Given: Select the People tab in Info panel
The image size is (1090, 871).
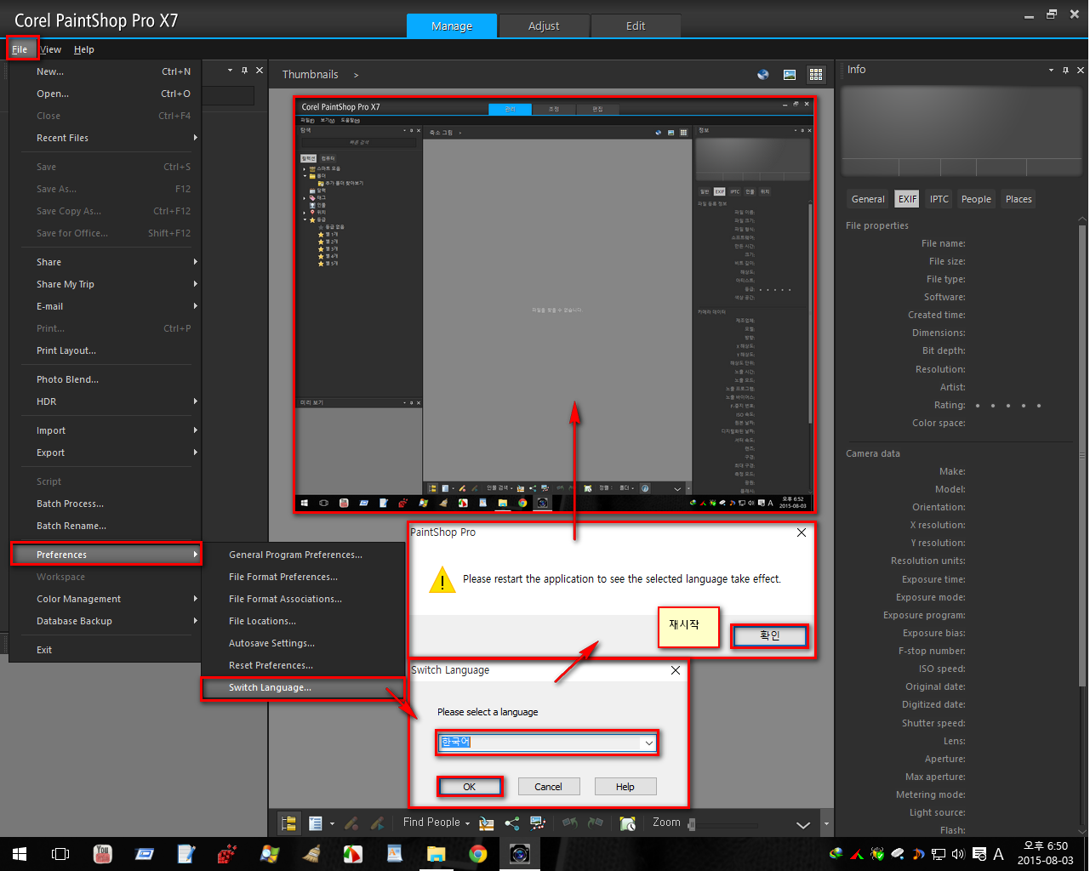Looking at the screenshot, I should tap(976, 199).
